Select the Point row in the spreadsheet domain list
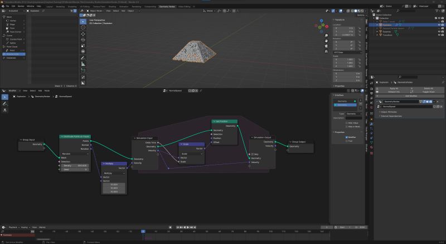The height and width of the screenshot is (244, 446). (13, 50)
